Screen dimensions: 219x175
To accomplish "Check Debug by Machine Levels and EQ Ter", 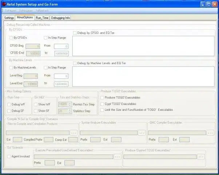I will (x=75, y=63).
